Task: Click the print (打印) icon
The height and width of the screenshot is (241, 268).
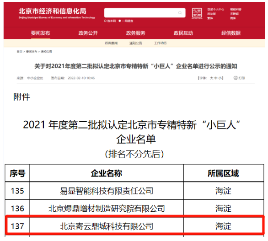Action: [x=236, y=78]
